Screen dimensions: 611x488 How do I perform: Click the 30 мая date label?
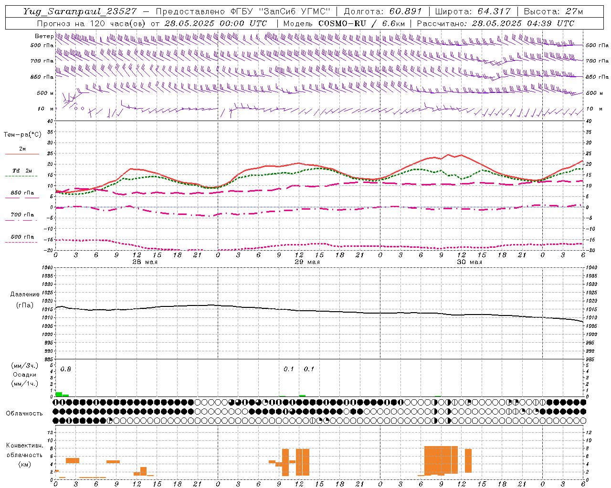click(x=469, y=262)
